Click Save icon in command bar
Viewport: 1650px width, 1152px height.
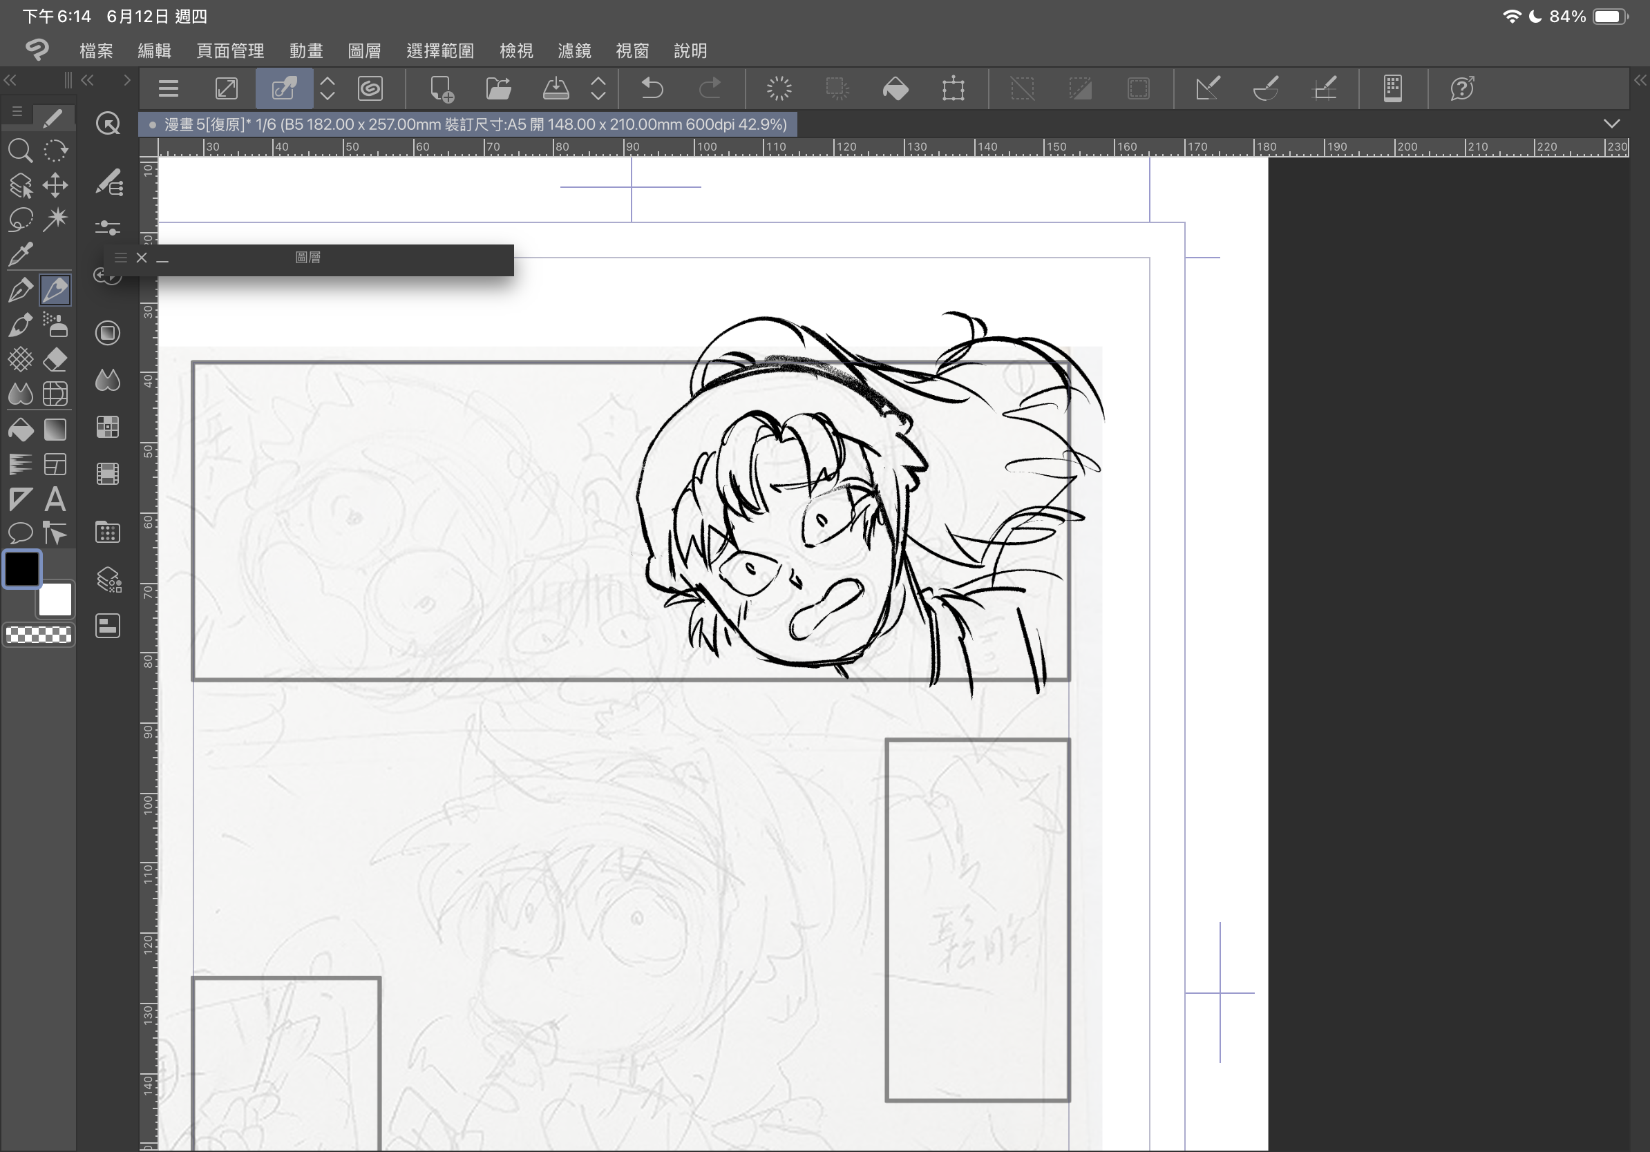(x=556, y=89)
